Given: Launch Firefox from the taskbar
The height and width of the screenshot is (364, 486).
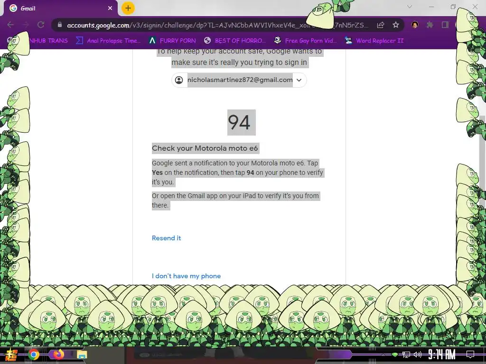Looking at the screenshot, I should [x=58, y=354].
